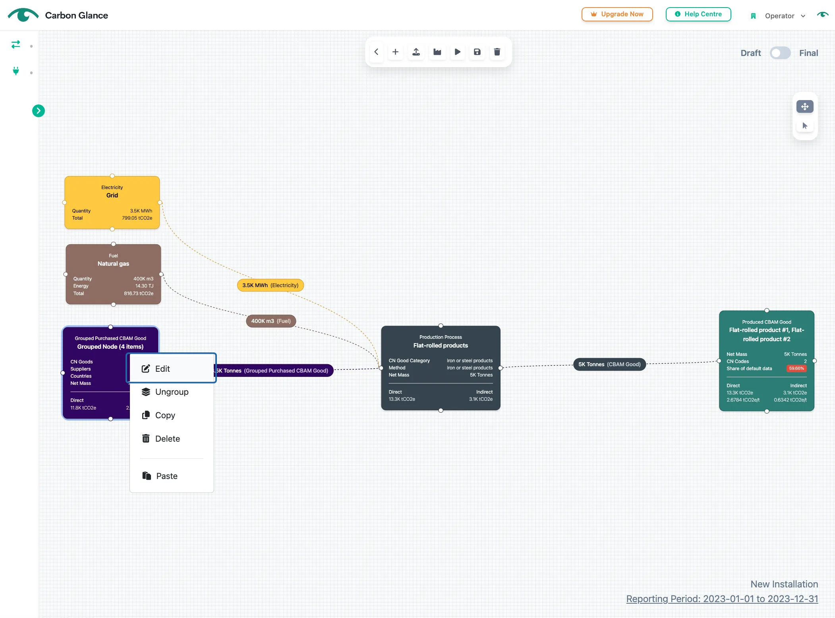Viewport: 835px width, 618px height.
Task: Open the Help Centre
Action: tap(698, 14)
